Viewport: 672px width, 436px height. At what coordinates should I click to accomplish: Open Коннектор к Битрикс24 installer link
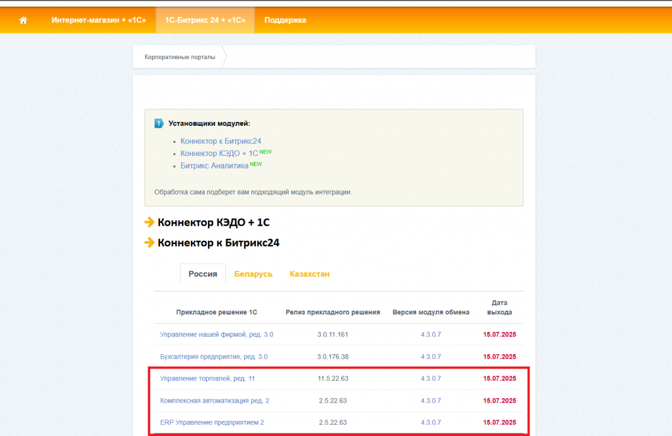click(x=220, y=141)
